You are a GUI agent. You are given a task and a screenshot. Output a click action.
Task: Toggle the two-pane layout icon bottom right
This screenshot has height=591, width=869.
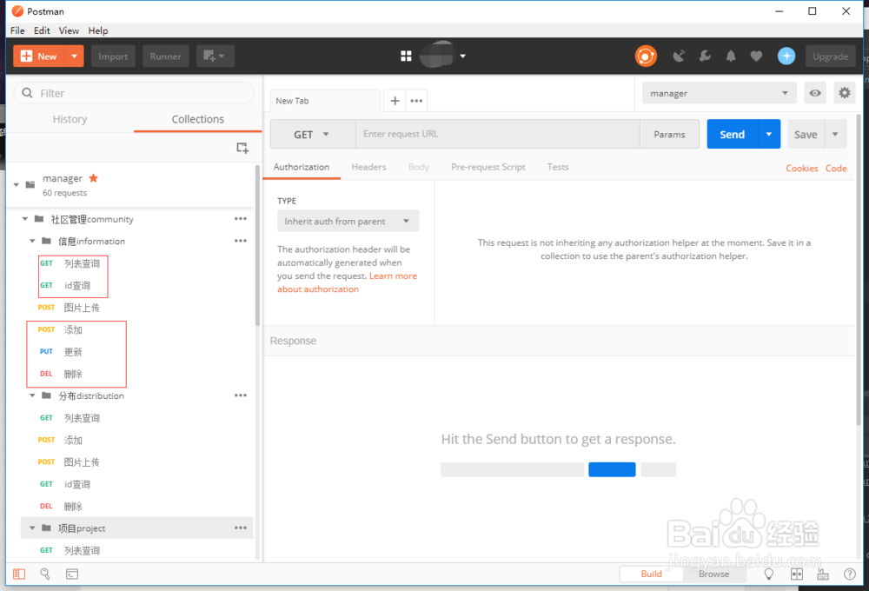click(796, 574)
